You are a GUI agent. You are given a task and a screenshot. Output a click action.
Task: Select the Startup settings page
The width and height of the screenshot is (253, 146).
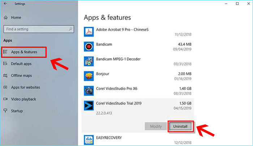tap(17, 111)
